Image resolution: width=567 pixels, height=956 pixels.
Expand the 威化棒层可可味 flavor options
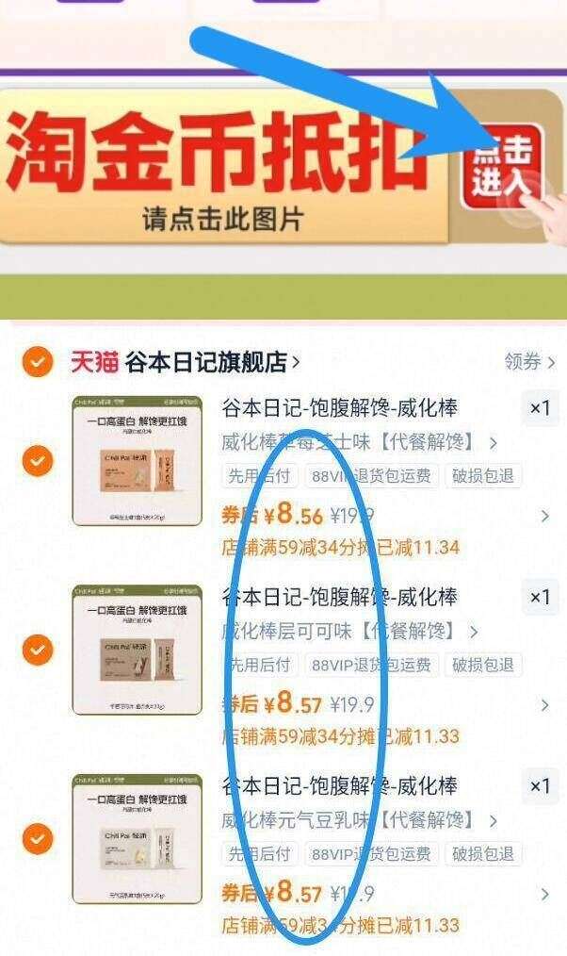click(350, 631)
